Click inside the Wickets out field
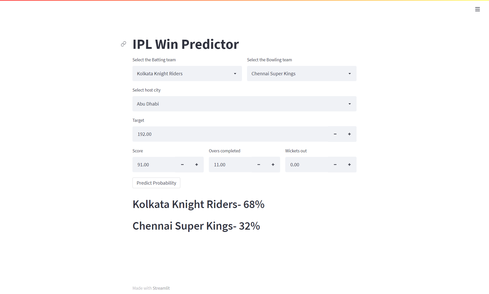 pyautogui.click(x=306, y=165)
